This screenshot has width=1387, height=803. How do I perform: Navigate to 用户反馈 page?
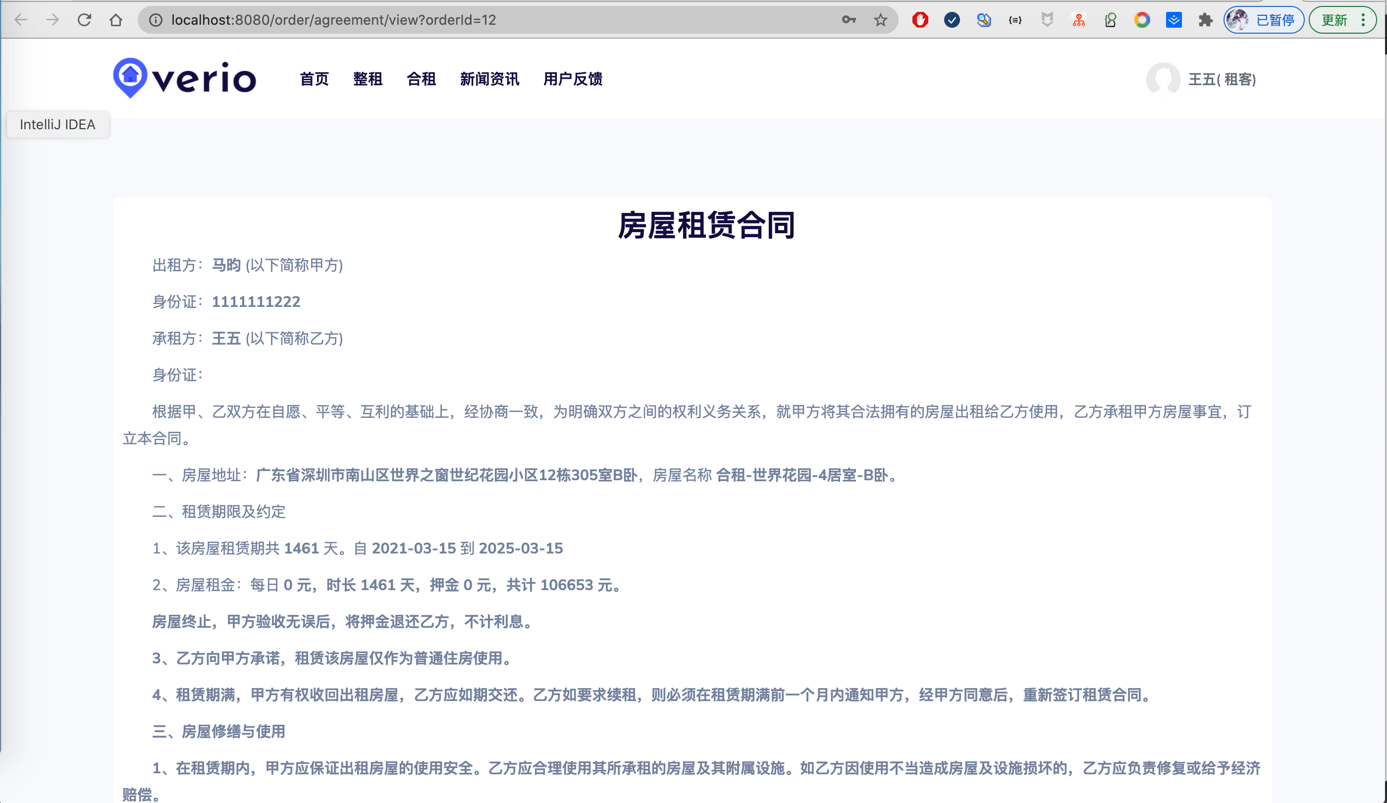(x=573, y=79)
